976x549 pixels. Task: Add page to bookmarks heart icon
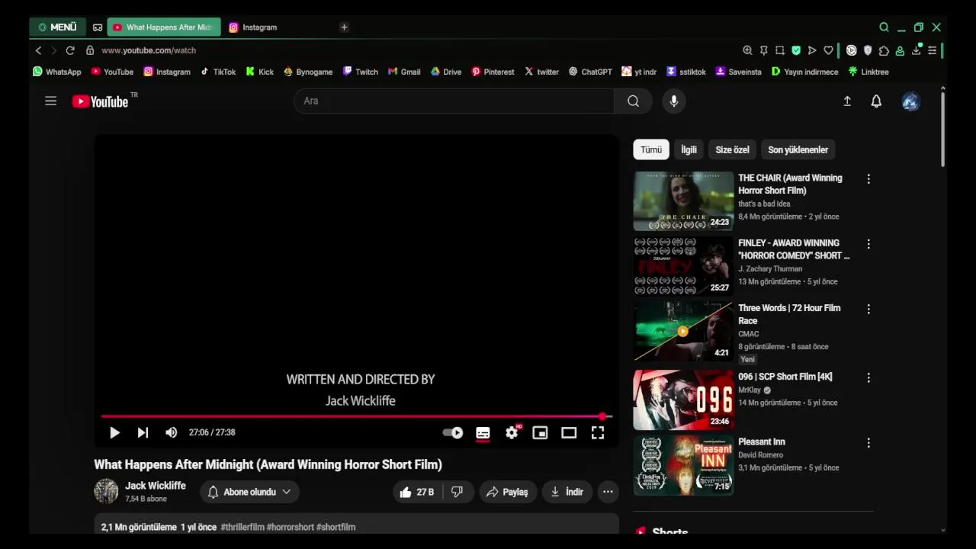point(829,50)
